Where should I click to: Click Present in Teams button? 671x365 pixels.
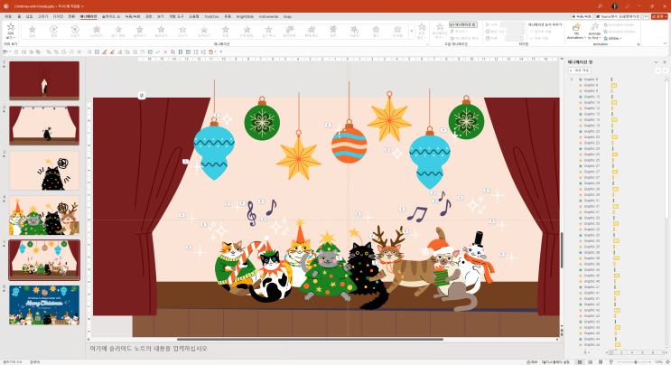click(x=618, y=16)
